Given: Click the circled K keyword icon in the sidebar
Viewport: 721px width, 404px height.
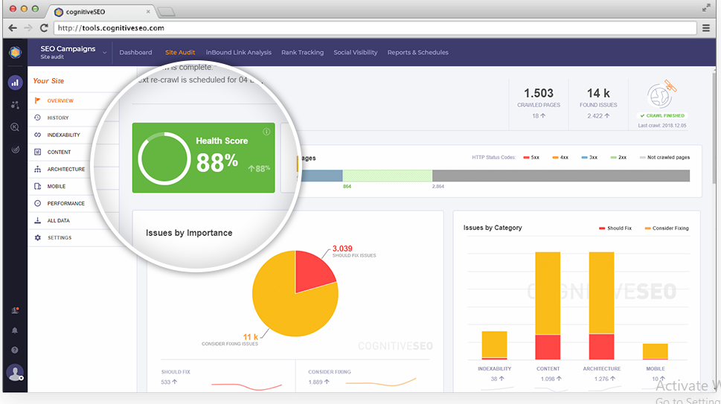Looking at the screenshot, I should pos(15,127).
